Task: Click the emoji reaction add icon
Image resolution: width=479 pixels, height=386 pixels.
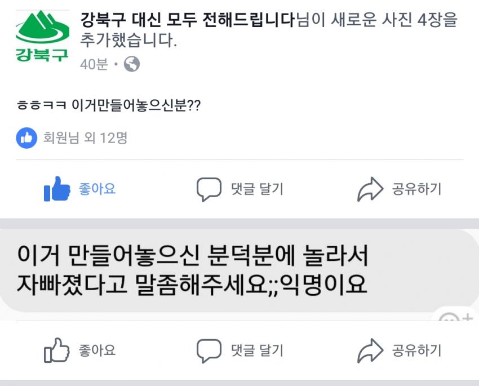Action: [x=455, y=317]
